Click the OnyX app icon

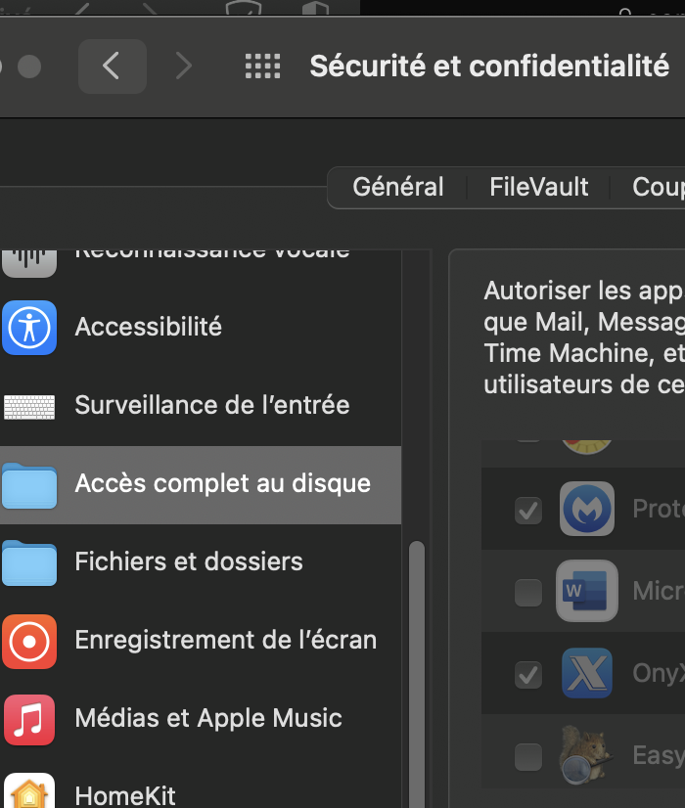[x=587, y=673]
